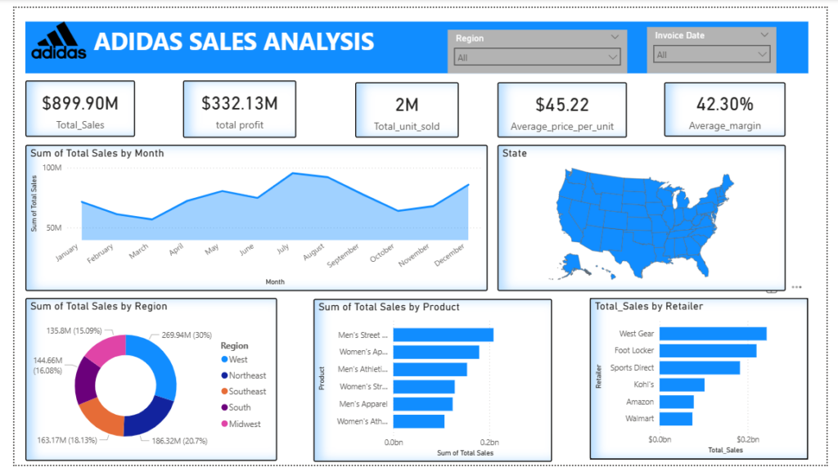
Task: Click the total profit $332.13M card
Action: pyautogui.click(x=240, y=109)
